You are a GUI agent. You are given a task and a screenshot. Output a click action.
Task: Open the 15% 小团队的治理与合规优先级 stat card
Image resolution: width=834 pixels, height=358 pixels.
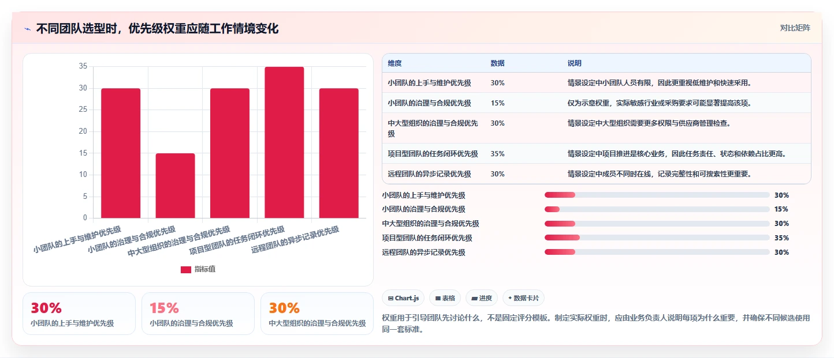(198, 314)
